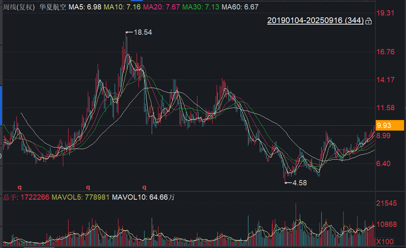Click the 10868 volume axis label
This screenshot has width=406, height=248.
pos(386,224)
